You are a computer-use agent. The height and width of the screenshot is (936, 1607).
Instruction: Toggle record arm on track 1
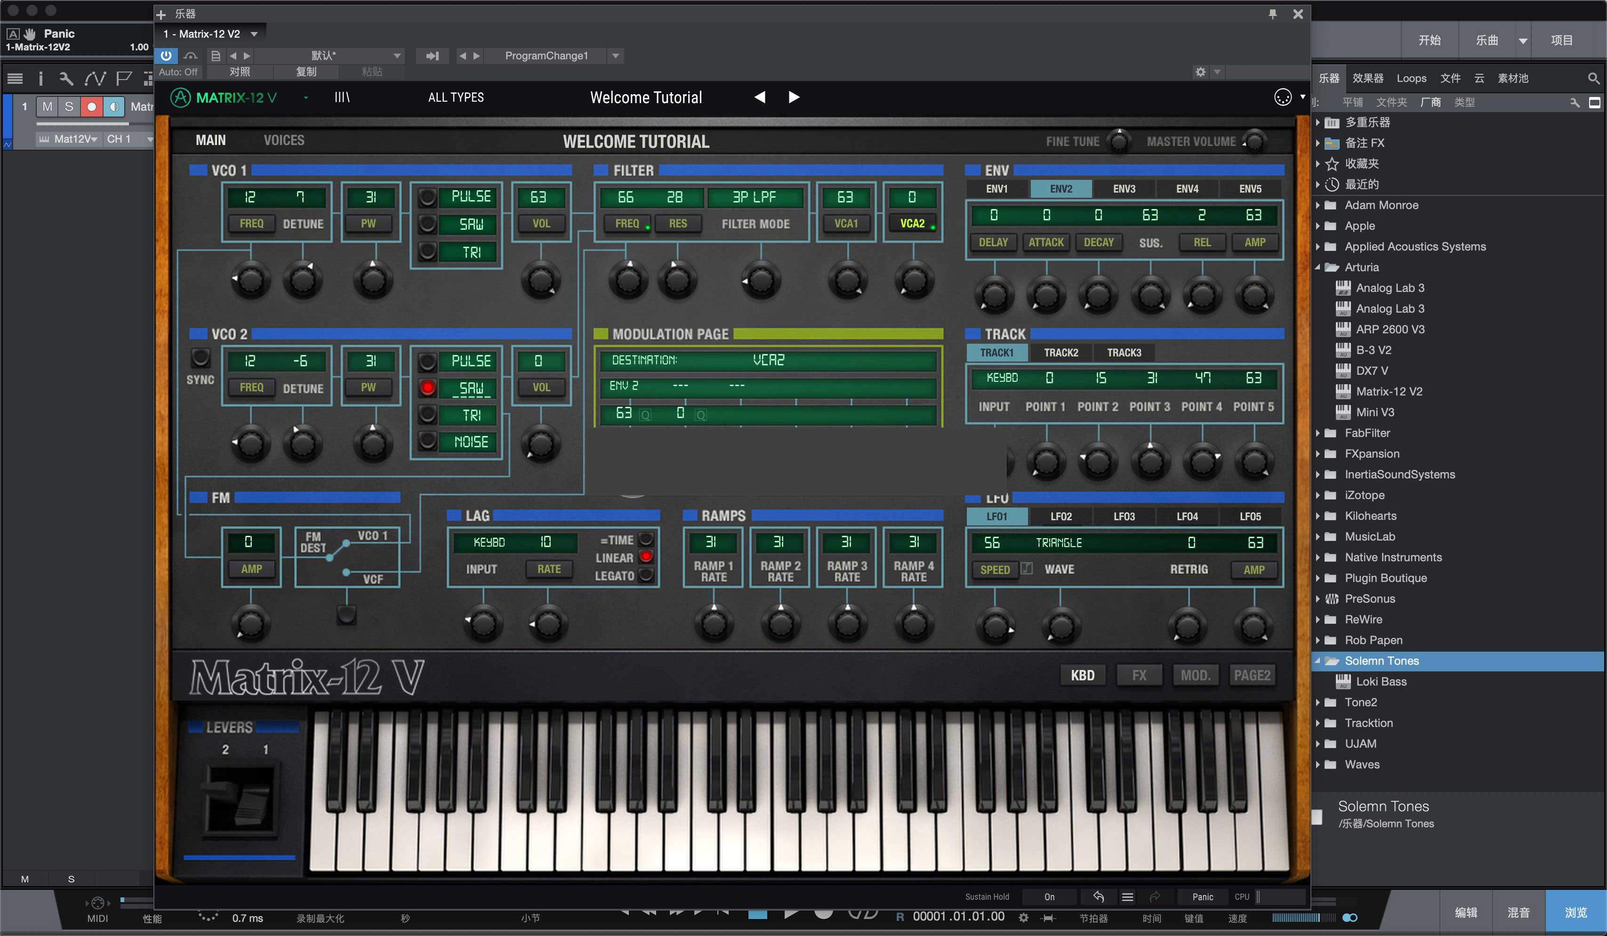pos(91,106)
